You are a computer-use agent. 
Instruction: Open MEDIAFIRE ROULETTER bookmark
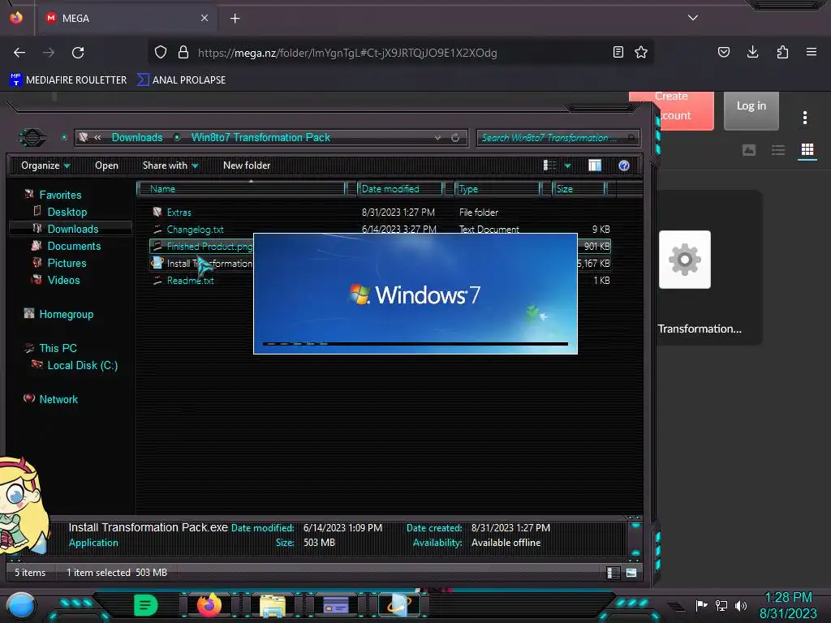[69, 80]
